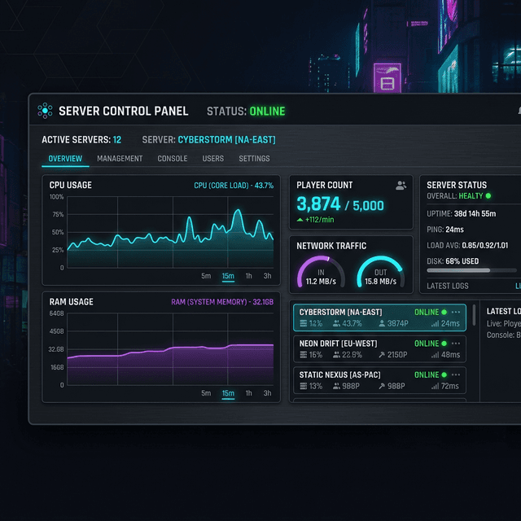Click the pickaxe icon in Static Nexus row
The height and width of the screenshot is (521, 521).
click(382, 386)
